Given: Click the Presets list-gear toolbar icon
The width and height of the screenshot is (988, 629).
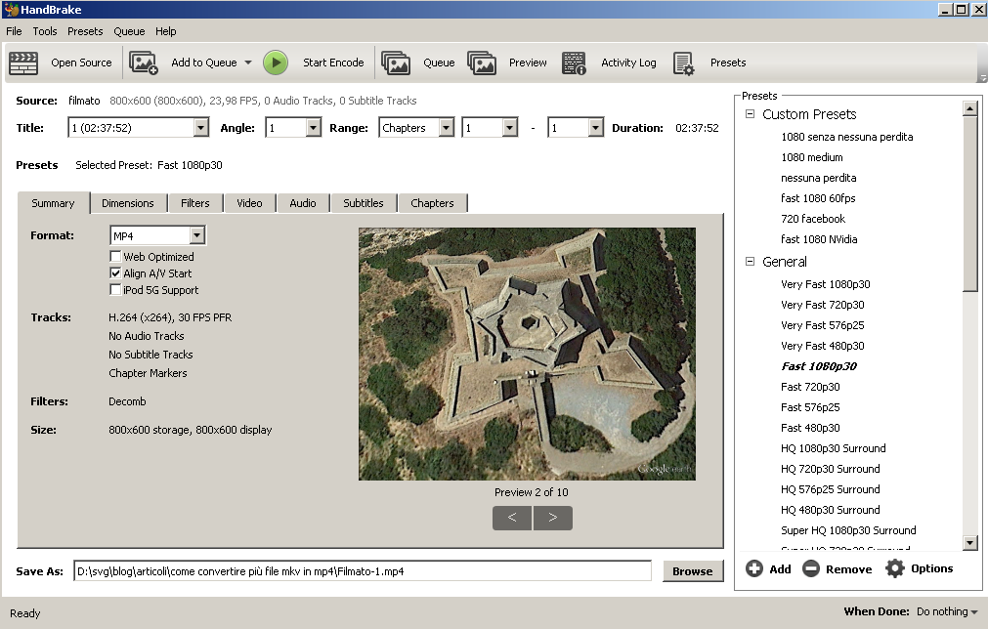Looking at the screenshot, I should point(684,63).
